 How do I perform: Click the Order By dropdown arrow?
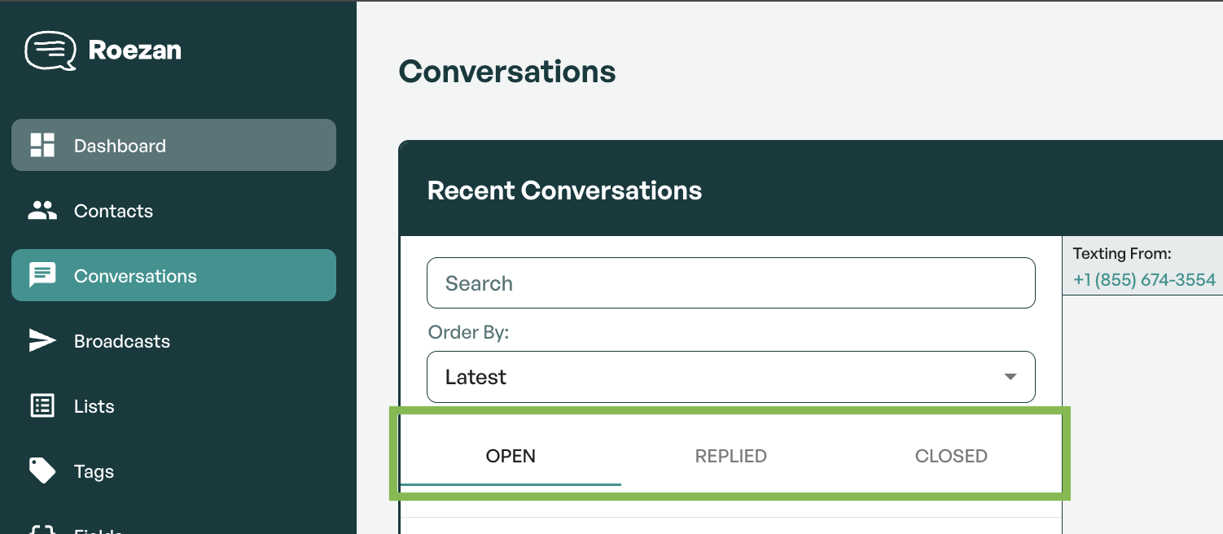pos(1010,377)
